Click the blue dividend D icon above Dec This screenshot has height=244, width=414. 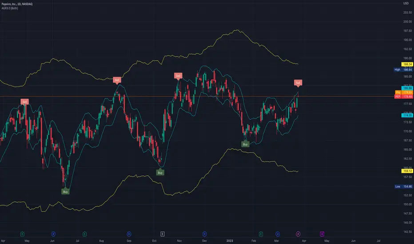[x=204, y=234]
